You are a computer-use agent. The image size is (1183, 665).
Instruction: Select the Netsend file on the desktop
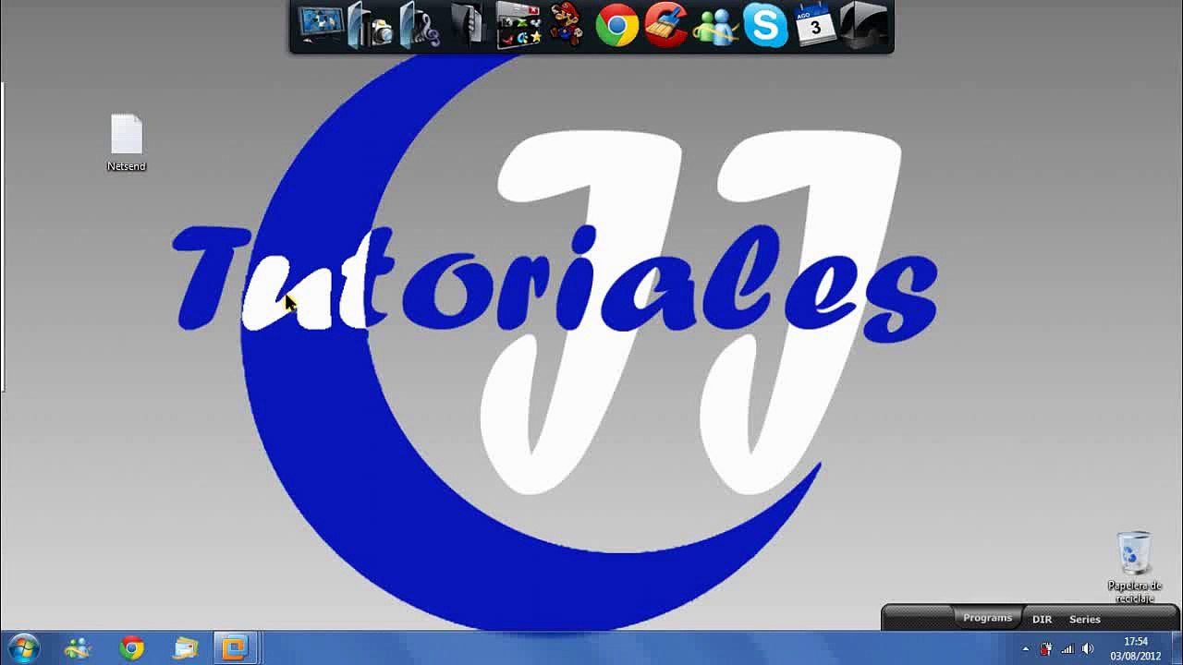(127, 143)
